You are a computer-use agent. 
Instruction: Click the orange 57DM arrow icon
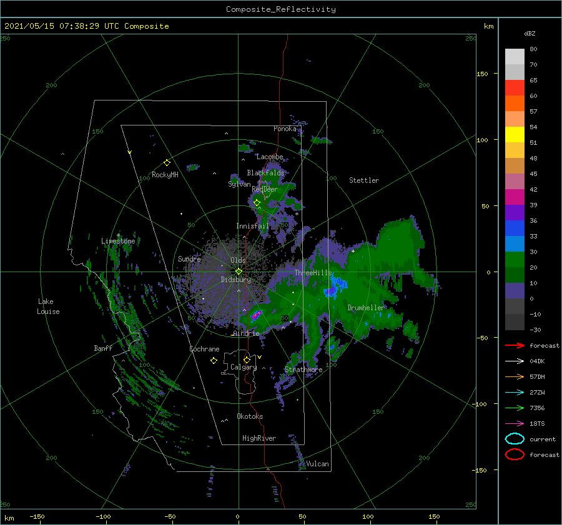pos(515,376)
